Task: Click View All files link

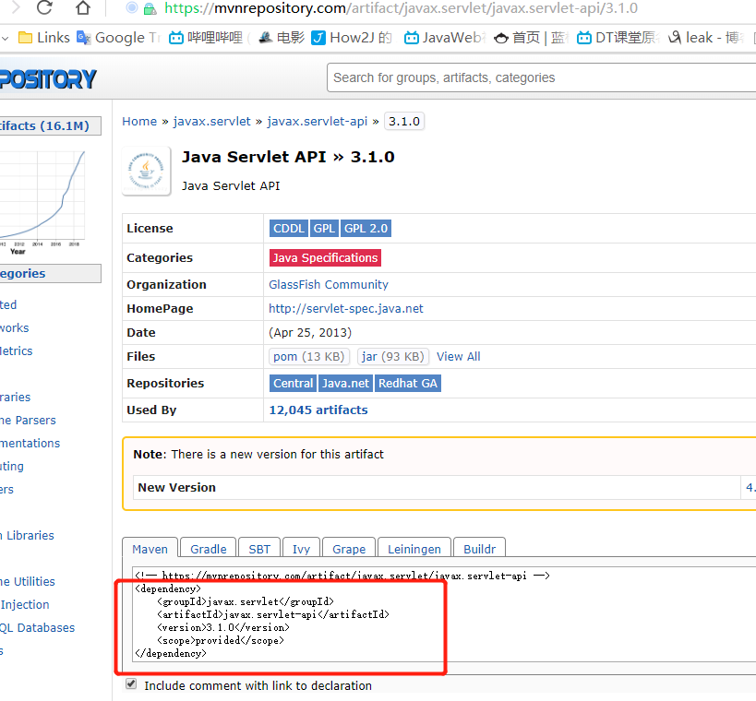Action: click(459, 357)
